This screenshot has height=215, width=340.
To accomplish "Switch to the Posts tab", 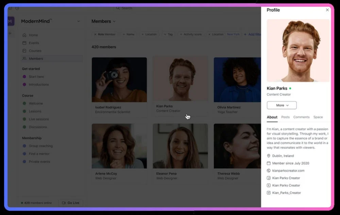I will (x=285, y=117).
